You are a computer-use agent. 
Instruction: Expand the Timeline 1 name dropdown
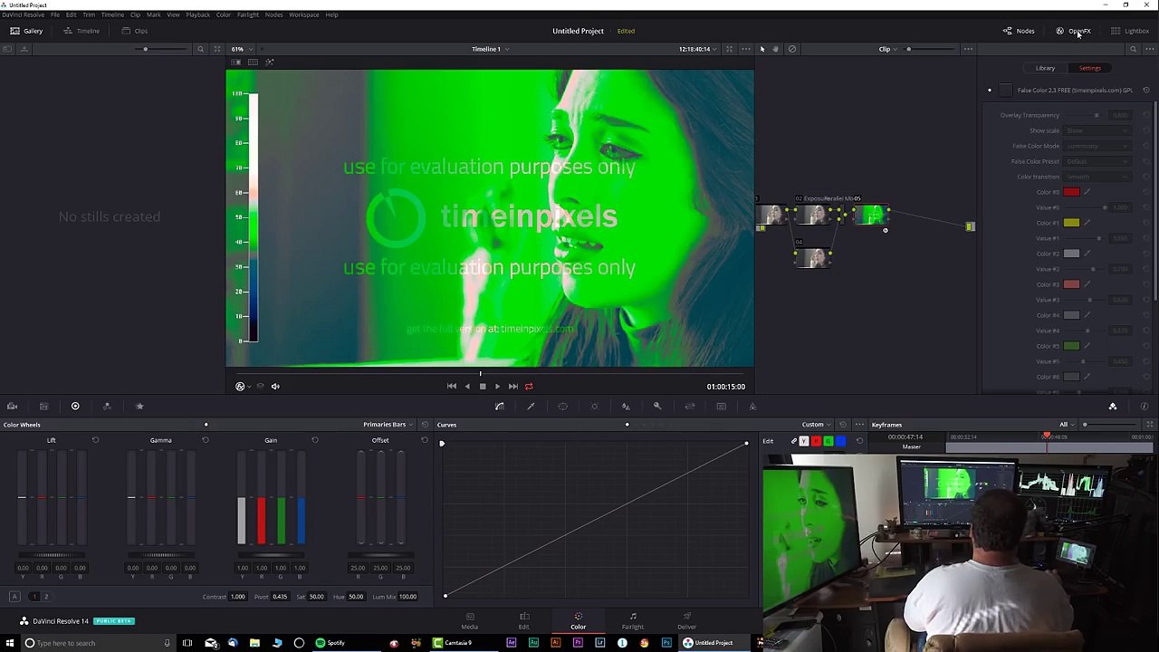490,49
